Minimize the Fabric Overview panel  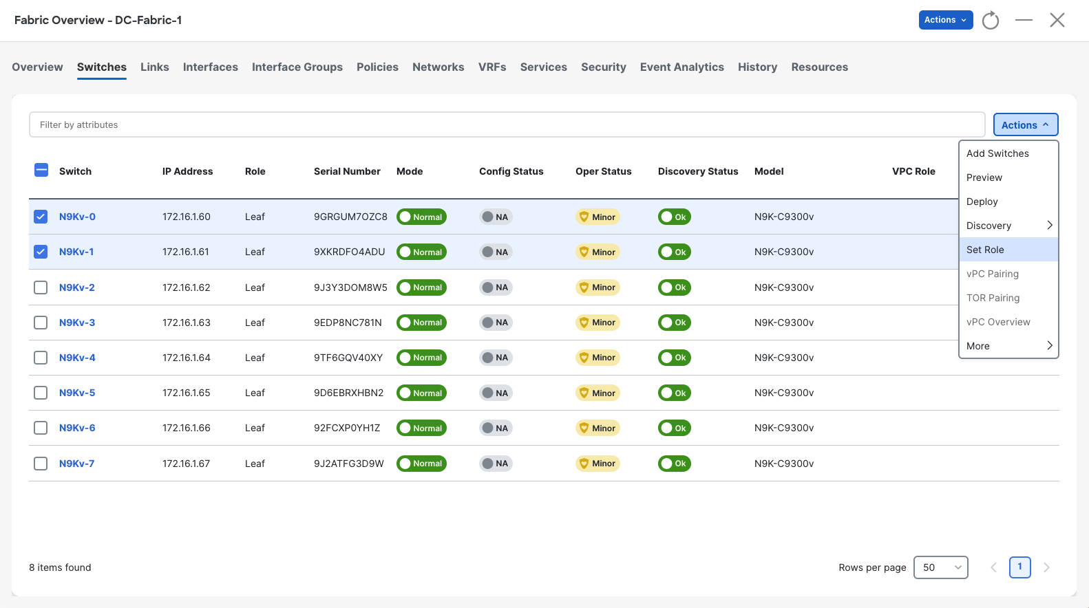click(1024, 20)
